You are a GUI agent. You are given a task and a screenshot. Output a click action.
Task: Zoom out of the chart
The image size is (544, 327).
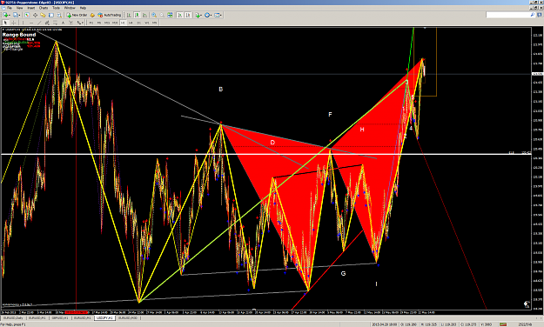162,15
